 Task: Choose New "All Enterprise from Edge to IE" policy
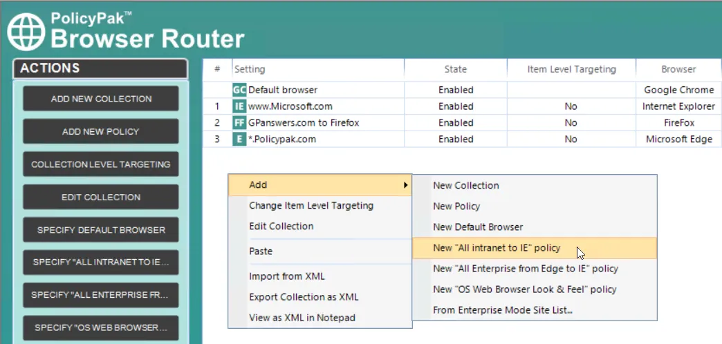point(534,269)
